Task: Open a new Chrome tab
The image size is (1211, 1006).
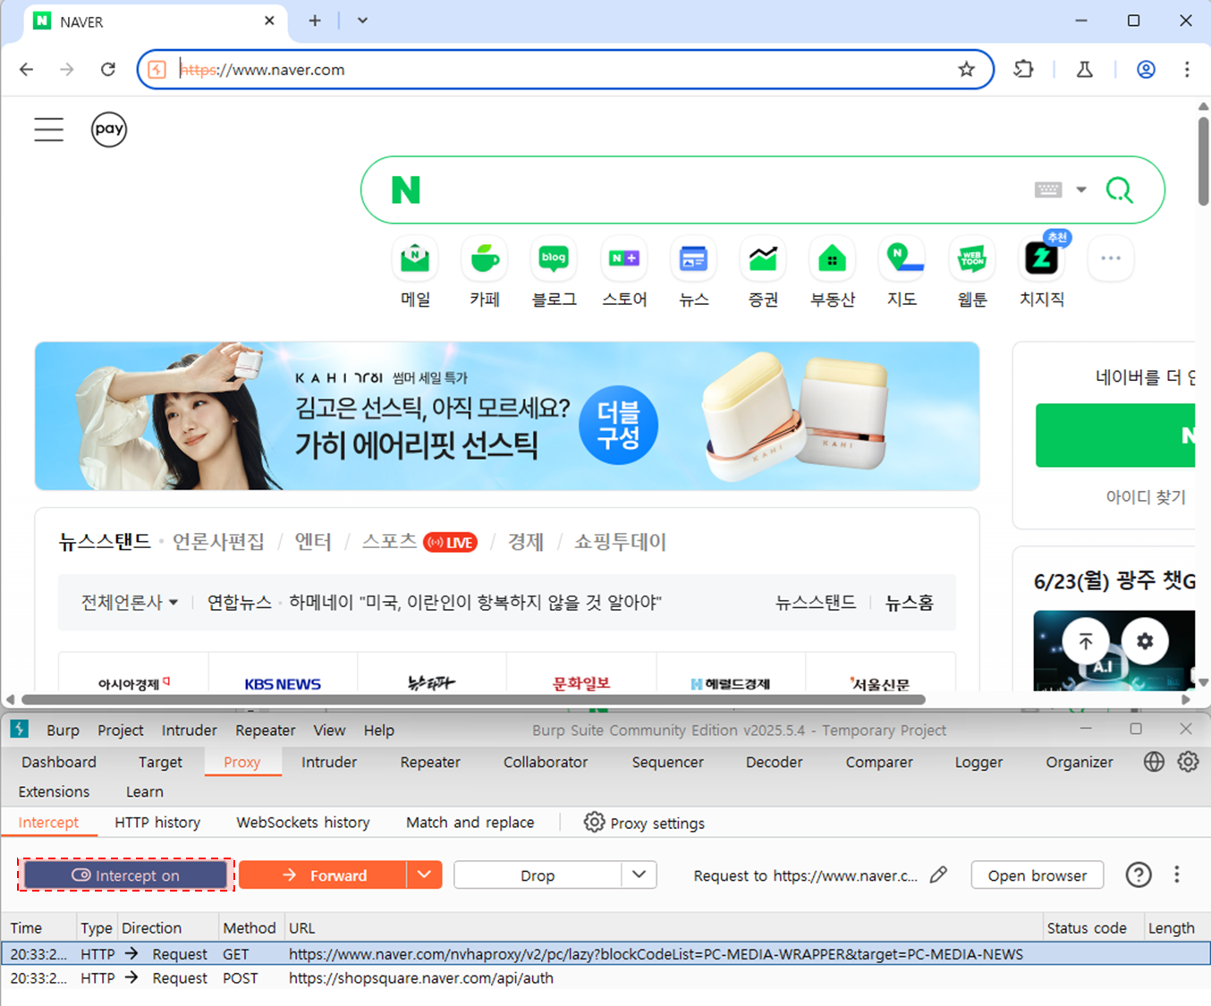Action: (x=315, y=21)
